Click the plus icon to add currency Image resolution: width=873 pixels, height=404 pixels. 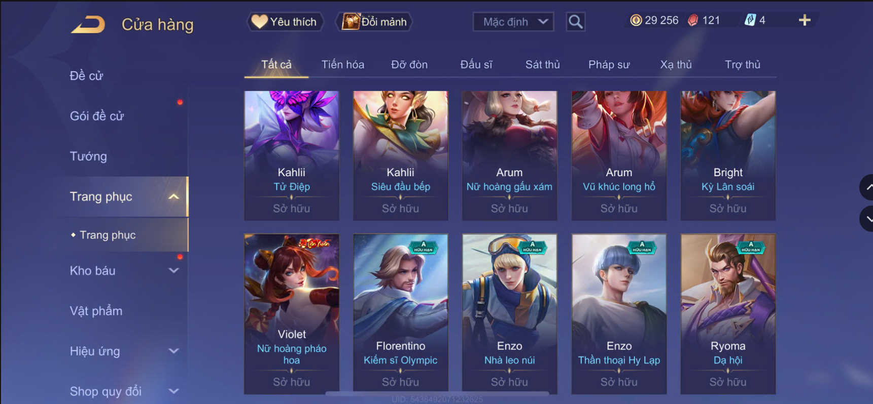[x=805, y=20]
